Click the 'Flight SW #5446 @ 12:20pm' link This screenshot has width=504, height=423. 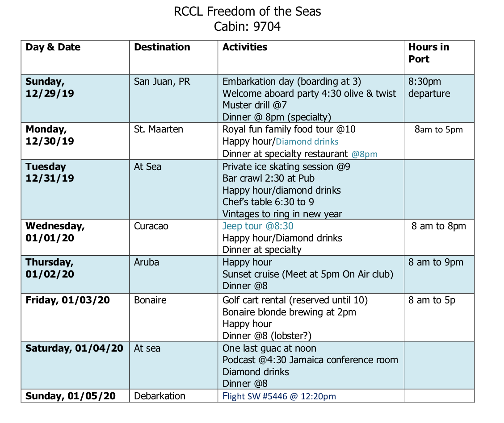(279, 396)
